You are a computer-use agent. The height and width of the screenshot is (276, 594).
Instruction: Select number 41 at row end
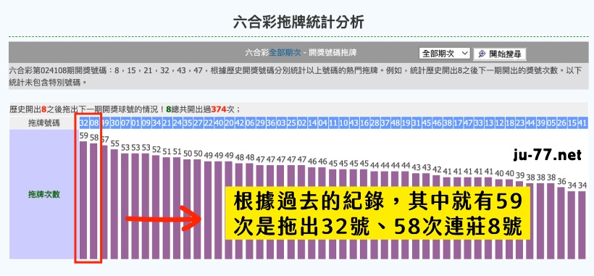582,123
